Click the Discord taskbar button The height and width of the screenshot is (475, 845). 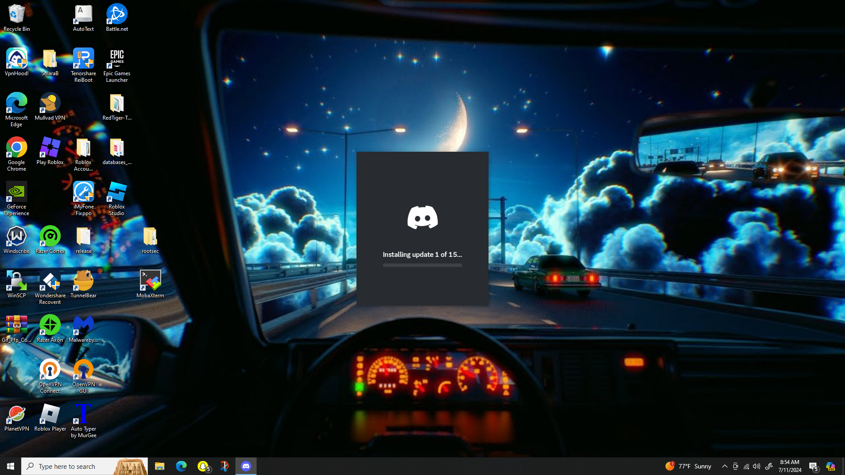pyautogui.click(x=246, y=466)
